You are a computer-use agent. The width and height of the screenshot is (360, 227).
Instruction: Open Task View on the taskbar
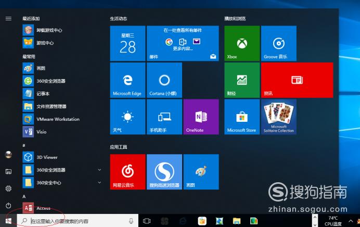147,221
